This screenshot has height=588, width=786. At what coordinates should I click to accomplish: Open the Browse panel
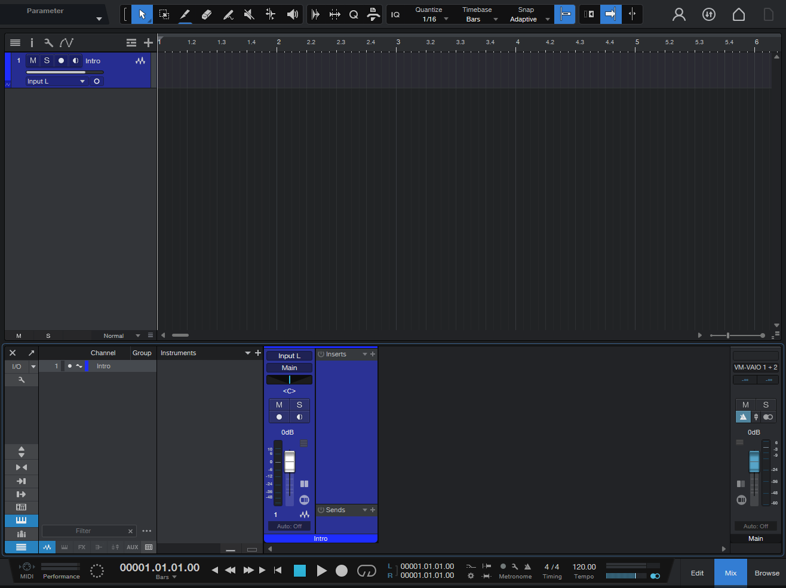766,573
